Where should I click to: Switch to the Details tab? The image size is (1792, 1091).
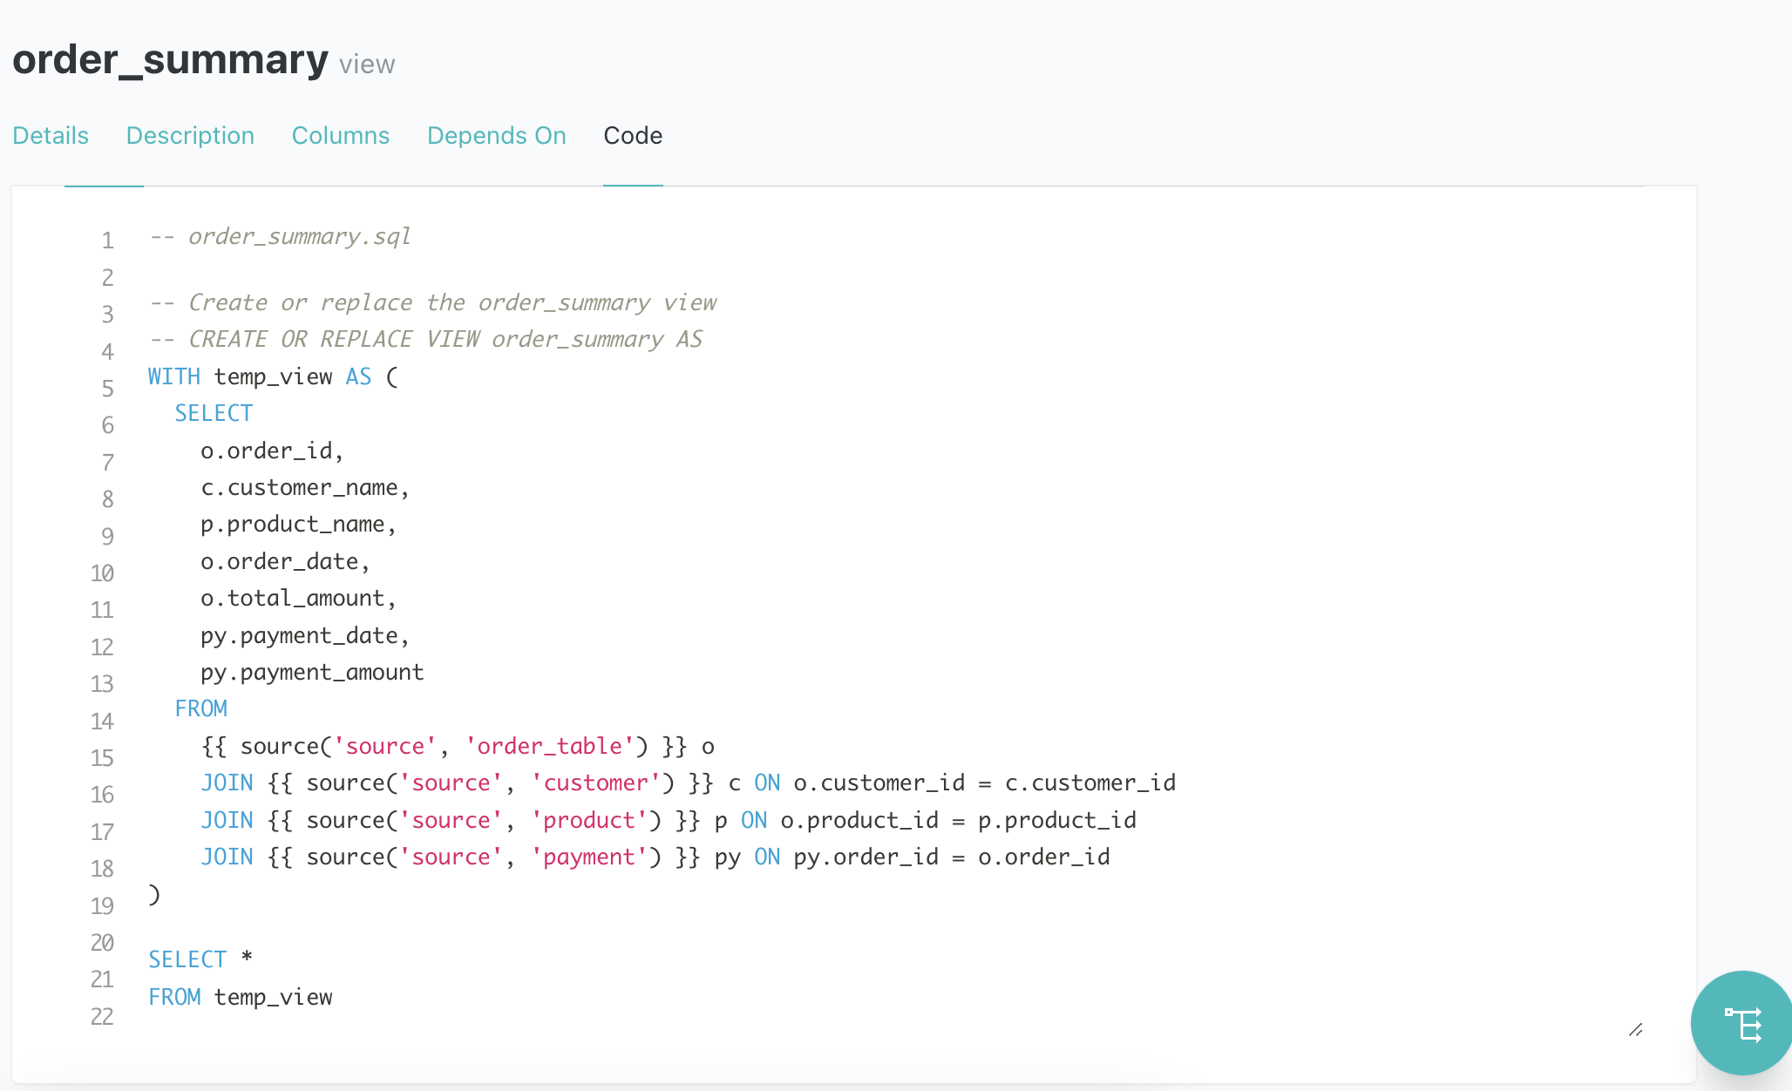[x=51, y=136]
